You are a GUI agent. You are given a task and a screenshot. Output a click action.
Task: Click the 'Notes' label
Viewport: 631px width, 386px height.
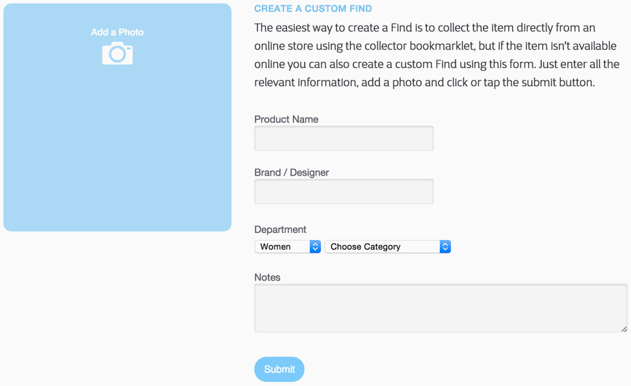tap(267, 277)
